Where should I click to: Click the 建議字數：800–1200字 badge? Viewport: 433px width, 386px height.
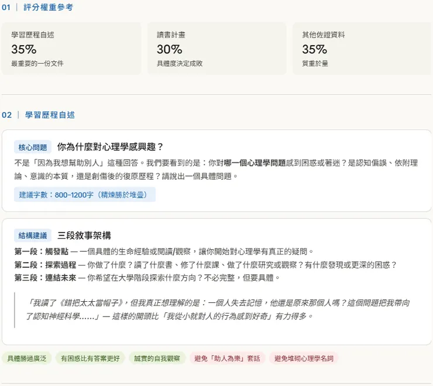[x=85, y=195]
